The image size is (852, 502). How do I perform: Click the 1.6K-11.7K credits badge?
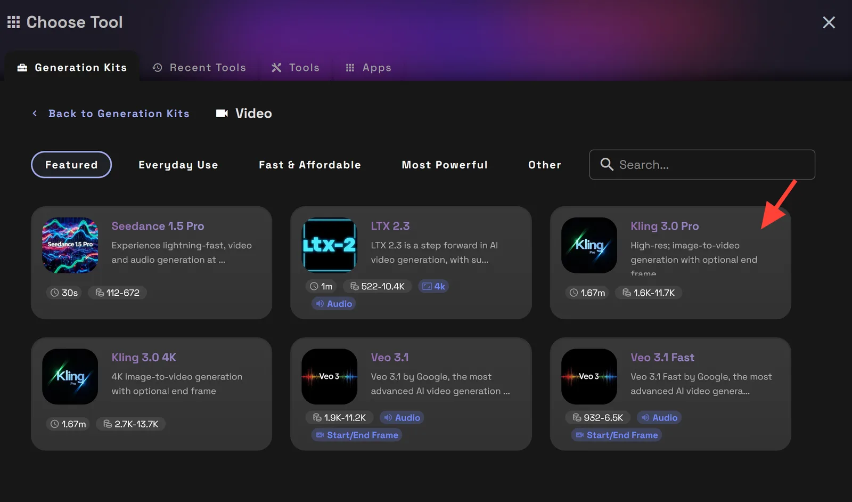pos(649,293)
